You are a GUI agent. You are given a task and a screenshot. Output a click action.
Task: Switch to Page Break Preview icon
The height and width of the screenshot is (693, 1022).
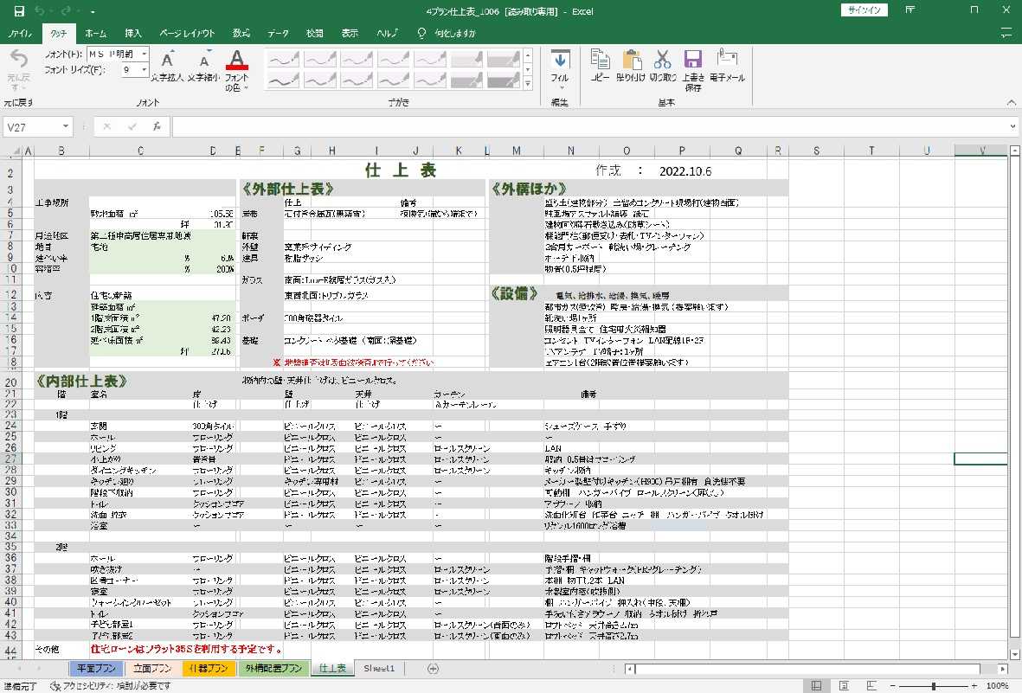871,686
